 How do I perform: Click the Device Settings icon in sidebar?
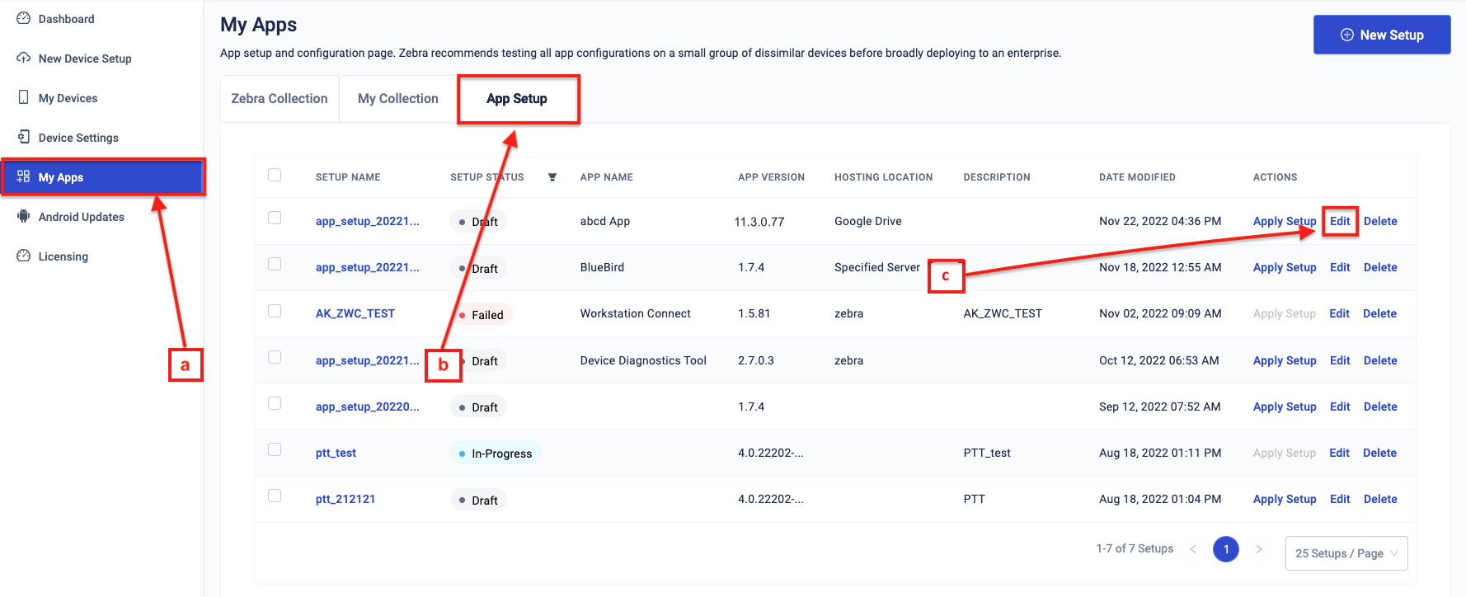[x=23, y=137]
